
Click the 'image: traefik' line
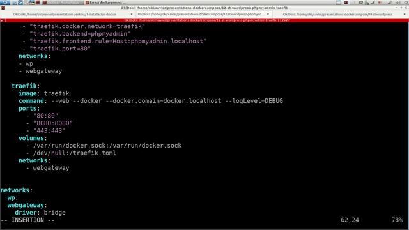click(44, 93)
